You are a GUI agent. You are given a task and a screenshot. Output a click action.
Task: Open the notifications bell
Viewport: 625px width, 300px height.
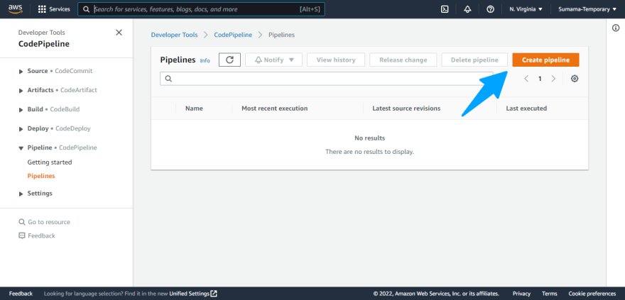tap(467, 9)
